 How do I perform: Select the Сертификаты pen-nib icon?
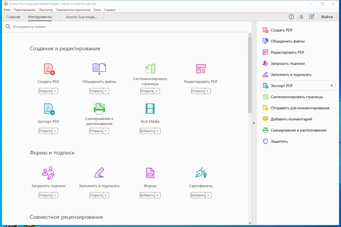[x=201, y=173]
